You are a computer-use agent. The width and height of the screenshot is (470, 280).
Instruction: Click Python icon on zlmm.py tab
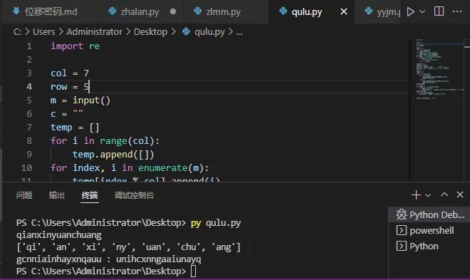pyautogui.click(x=197, y=11)
